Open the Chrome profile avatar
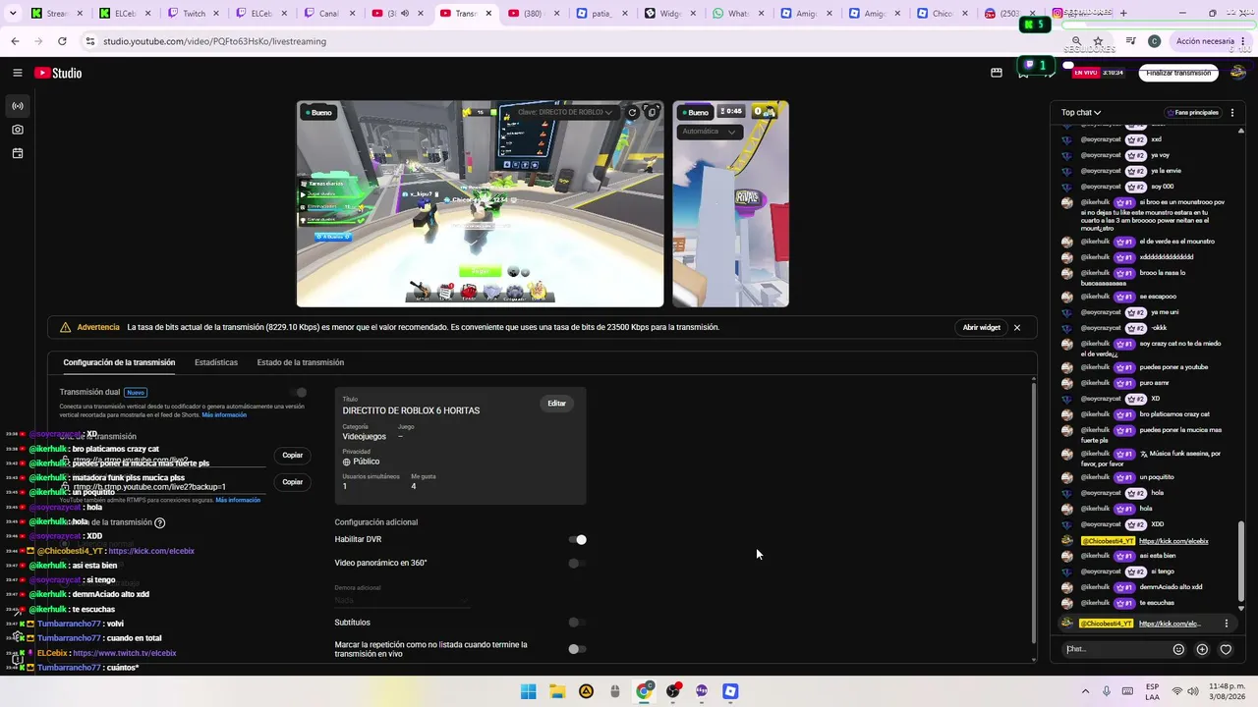The height and width of the screenshot is (707, 1258). pos(1154,41)
